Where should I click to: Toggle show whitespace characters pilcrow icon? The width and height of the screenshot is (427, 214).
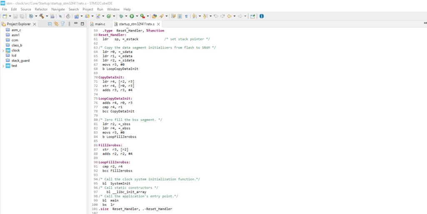pyautogui.click(x=186, y=16)
